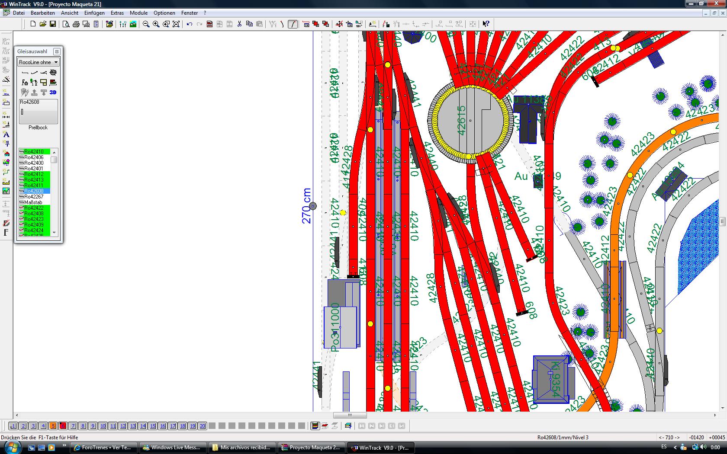Open the Bearbeiten menu
Screen dimensions: 727x454
click(42, 13)
